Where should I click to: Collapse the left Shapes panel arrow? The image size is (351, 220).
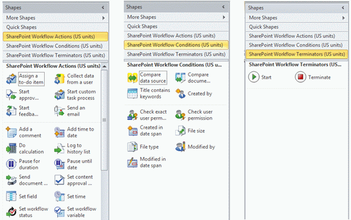coord(103,8)
